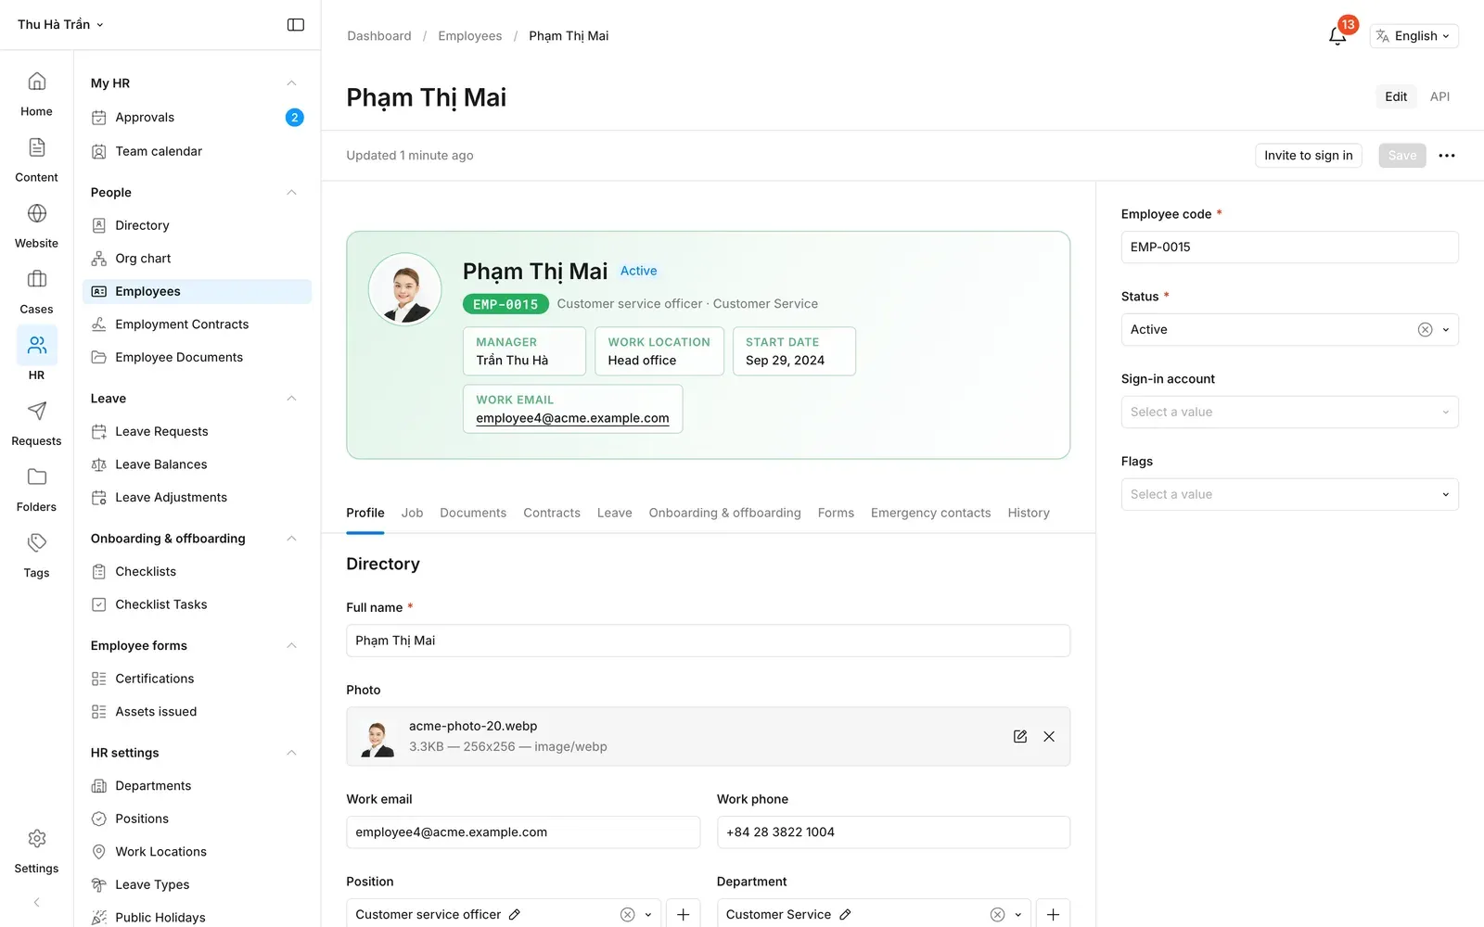Open Directory under People
The width and height of the screenshot is (1484, 927).
point(197,225)
